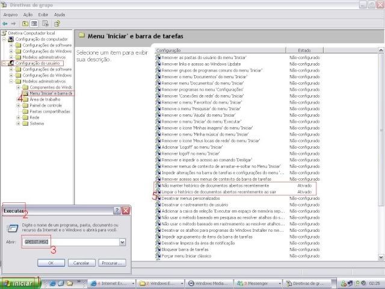This screenshot has height=289, width=385.
Task: Click the Executar dialog help question-mark button
Action: pyautogui.click(x=117, y=211)
